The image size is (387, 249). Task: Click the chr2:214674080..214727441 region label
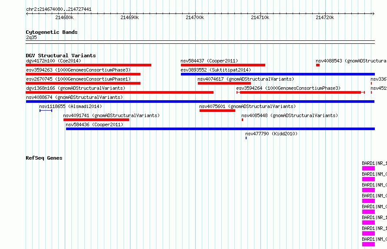tap(59, 10)
